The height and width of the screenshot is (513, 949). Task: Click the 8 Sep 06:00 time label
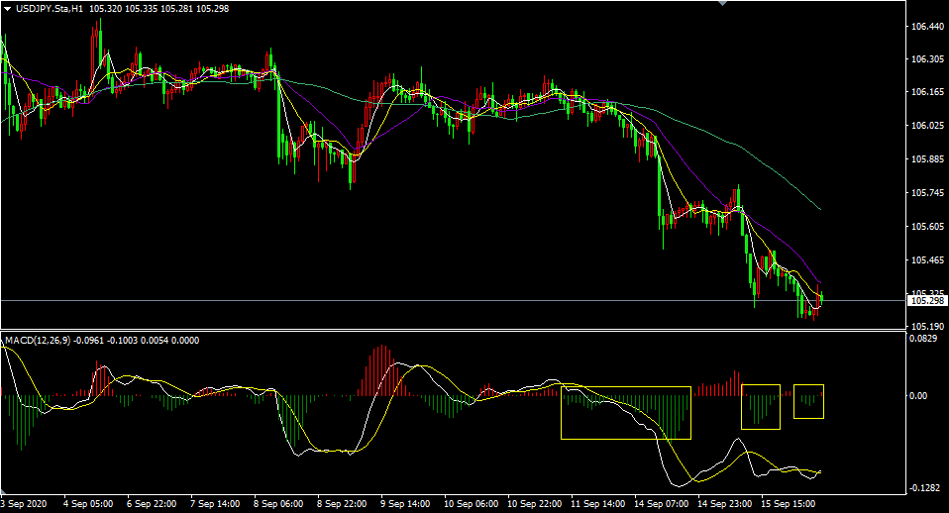click(278, 504)
